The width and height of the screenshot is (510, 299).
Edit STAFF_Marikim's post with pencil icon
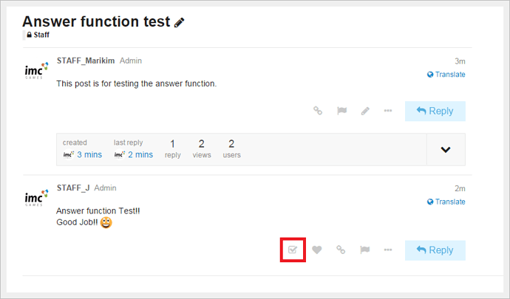point(365,111)
